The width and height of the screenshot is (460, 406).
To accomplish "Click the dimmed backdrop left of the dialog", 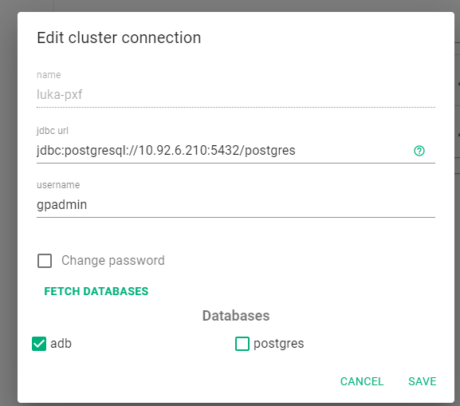I will point(8,206).
